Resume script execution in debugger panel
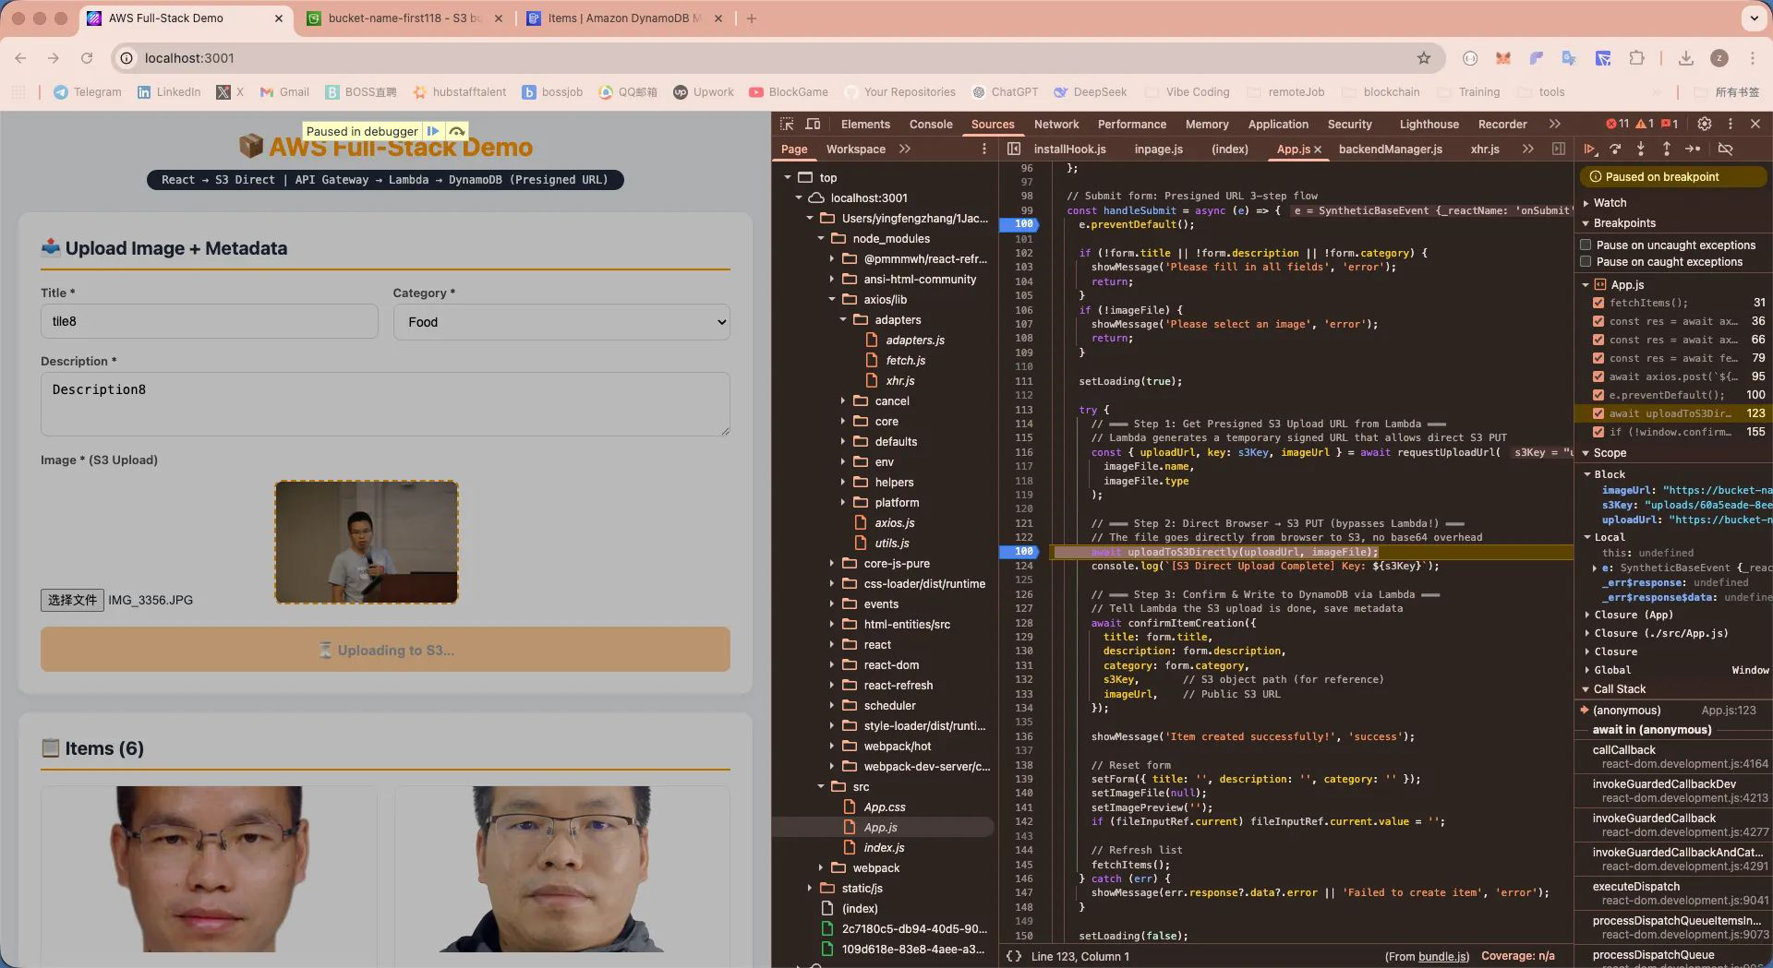Screen dimensions: 1773x968 tap(1589, 149)
